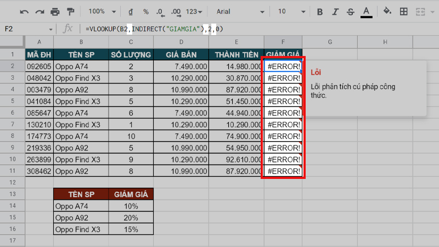This screenshot has width=439, height=247.
Task: Click Oppo Find X3 in discount table
Action: tap(81, 229)
